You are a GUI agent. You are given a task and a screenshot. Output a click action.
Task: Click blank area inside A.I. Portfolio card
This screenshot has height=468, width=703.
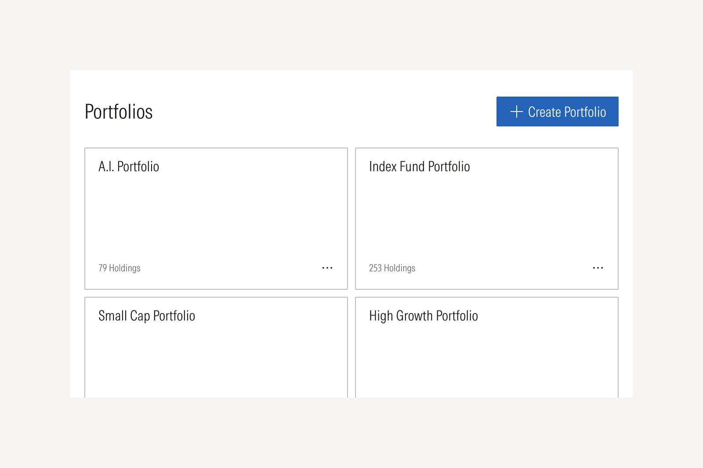tap(215, 215)
